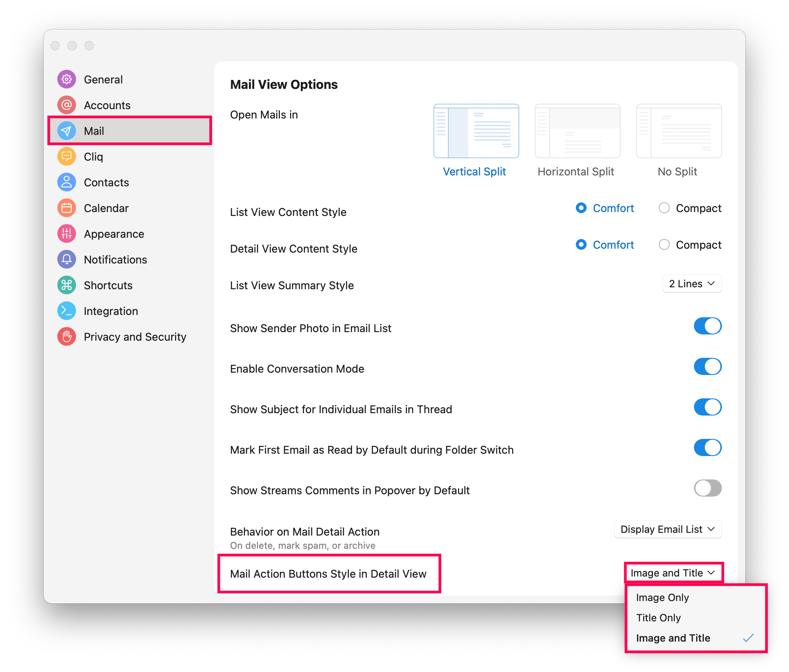
Task: Choose Image Only from the dropdown menu
Action: point(662,598)
